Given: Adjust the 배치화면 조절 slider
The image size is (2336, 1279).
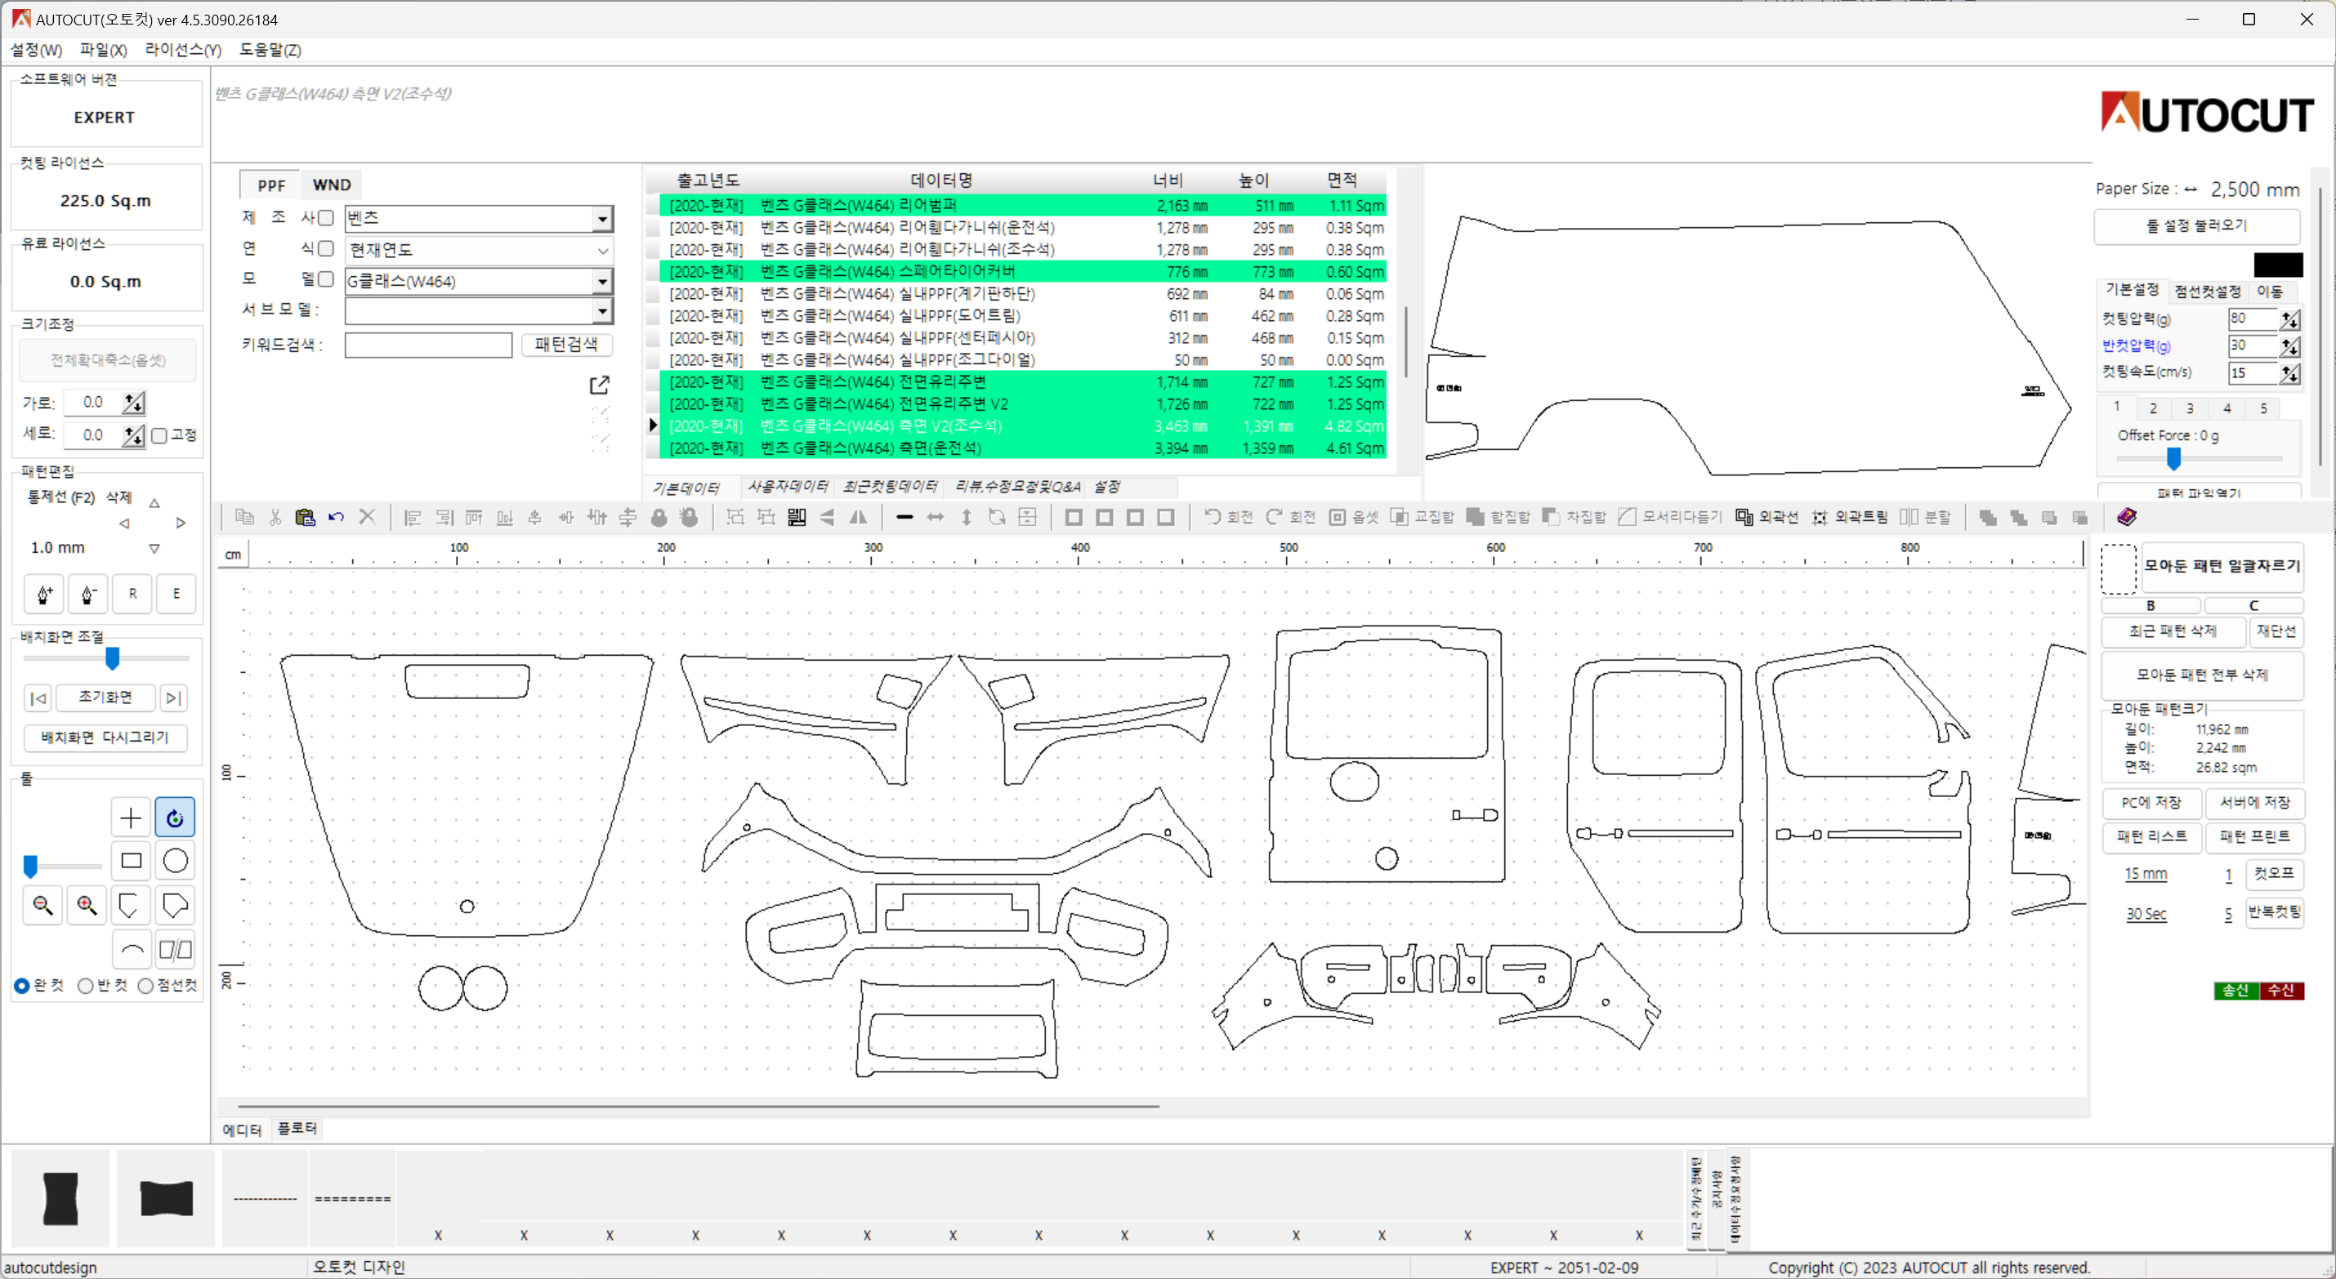Looking at the screenshot, I should [x=113, y=658].
